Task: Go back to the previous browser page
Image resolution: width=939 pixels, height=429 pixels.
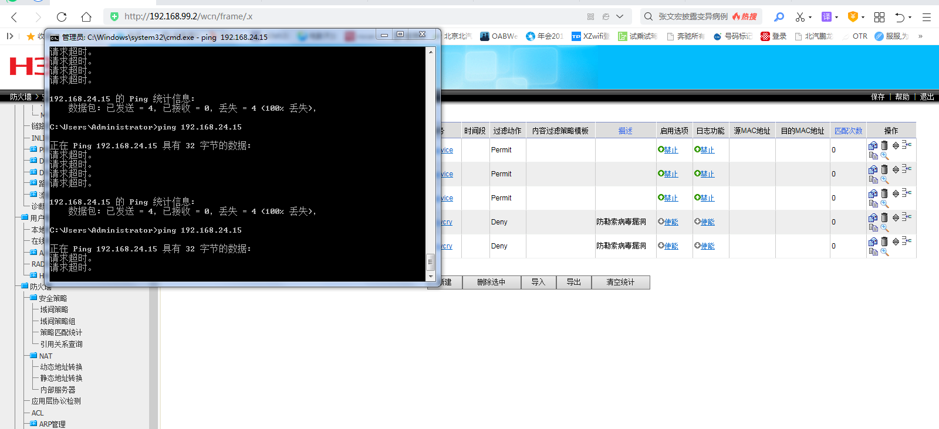Action: (x=15, y=17)
